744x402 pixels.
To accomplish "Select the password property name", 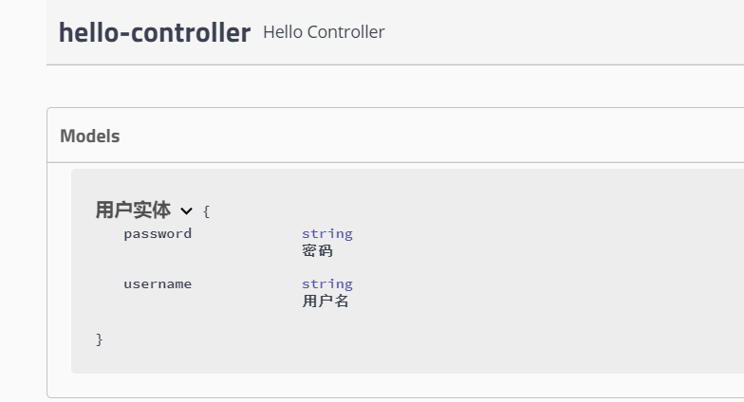I will [158, 233].
